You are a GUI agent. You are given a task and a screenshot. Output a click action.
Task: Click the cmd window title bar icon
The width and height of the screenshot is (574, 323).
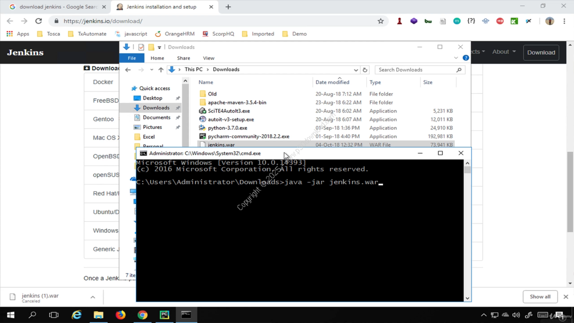[143, 153]
